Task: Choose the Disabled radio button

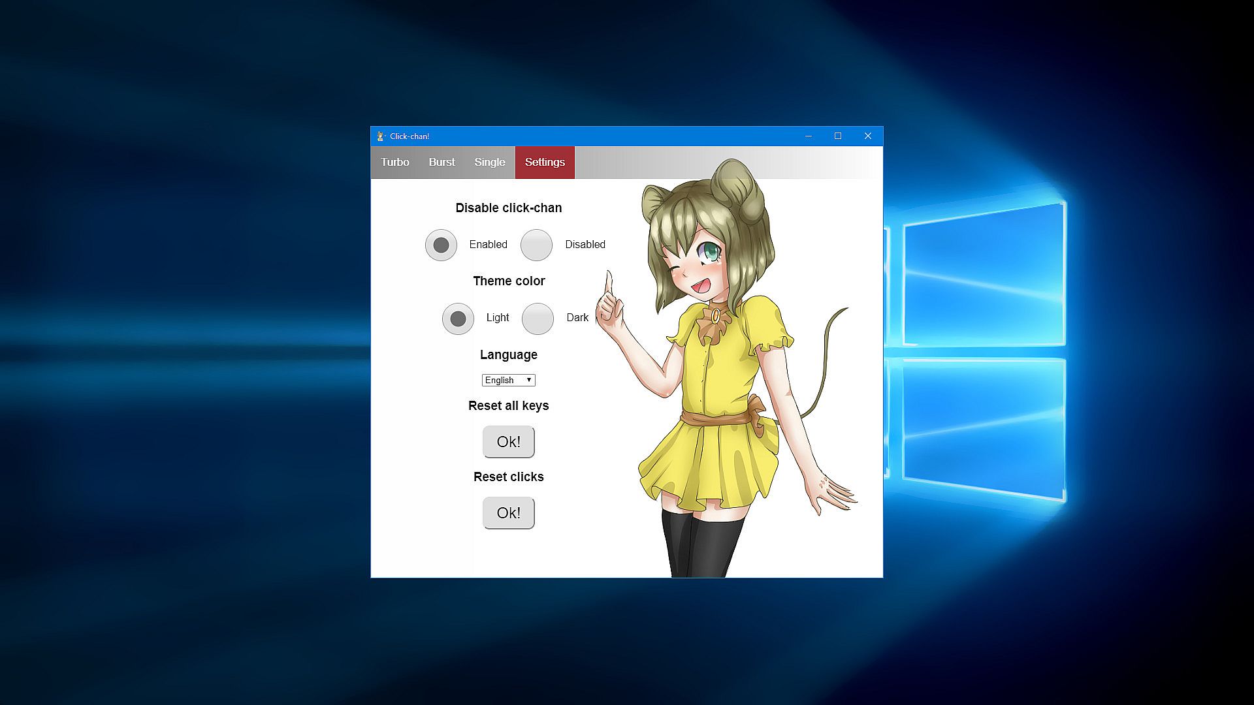Action: tap(536, 245)
